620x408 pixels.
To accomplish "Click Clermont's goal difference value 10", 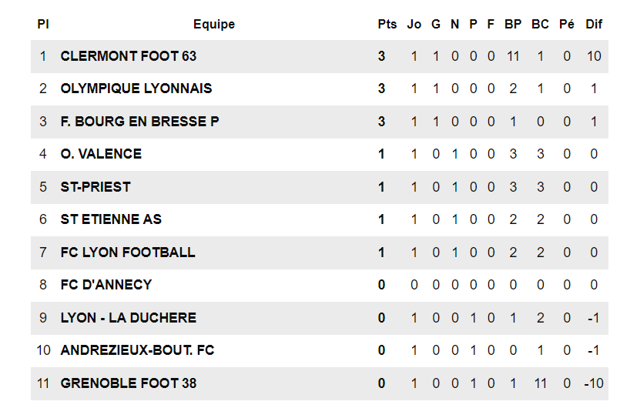I will point(594,56).
